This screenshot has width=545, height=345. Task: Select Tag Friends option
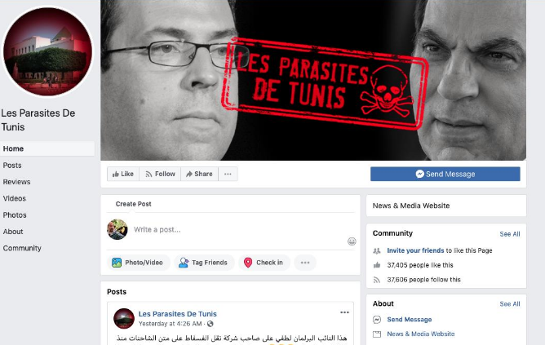(204, 263)
